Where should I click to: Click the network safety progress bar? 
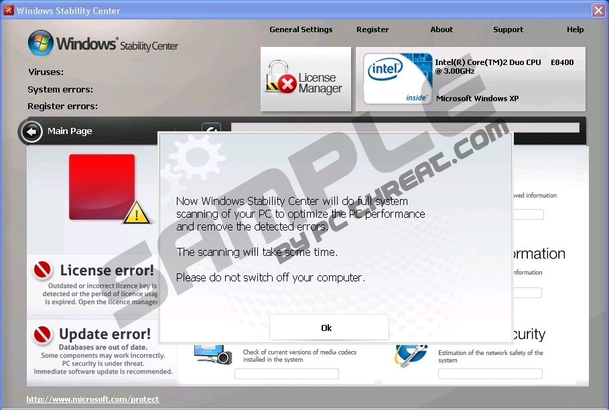(490, 374)
